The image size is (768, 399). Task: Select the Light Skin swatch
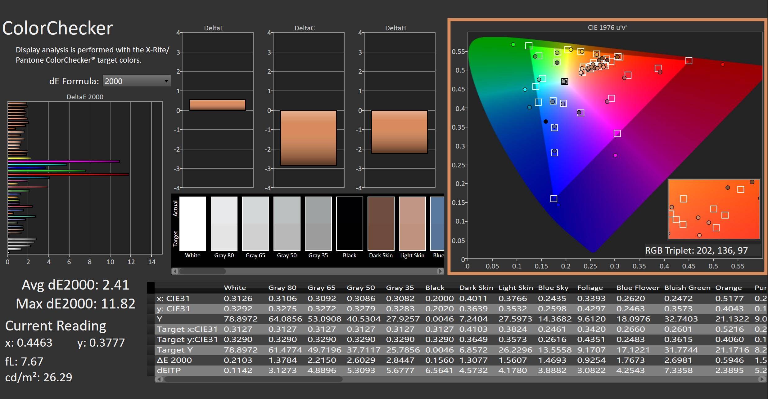pyautogui.click(x=412, y=223)
